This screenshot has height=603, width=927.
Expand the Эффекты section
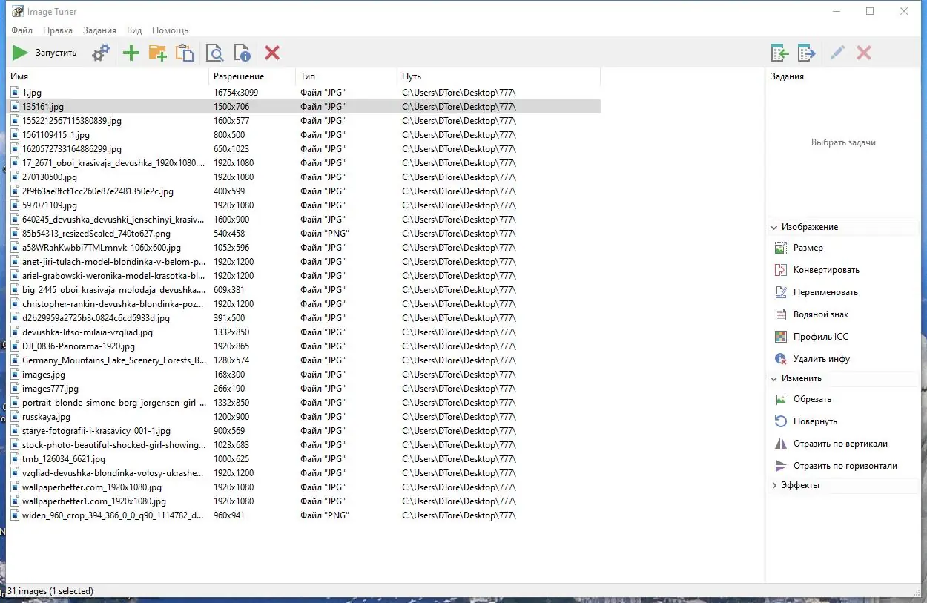point(774,485)
